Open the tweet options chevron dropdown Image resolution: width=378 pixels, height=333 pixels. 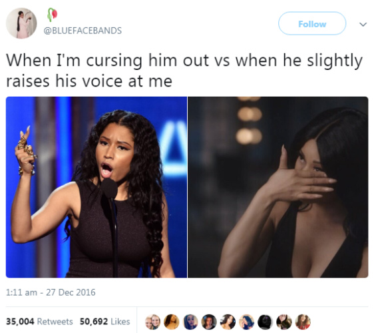click(363, 24)
